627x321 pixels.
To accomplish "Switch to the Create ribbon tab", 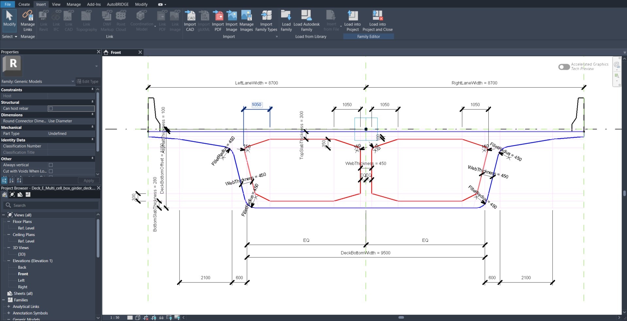I will pyautogui.click(x=24, y=4).
